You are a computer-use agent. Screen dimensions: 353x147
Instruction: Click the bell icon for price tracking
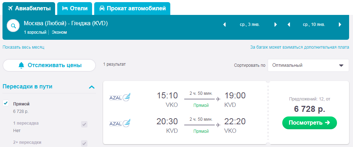pyautogui.click(x=21, y=65)
